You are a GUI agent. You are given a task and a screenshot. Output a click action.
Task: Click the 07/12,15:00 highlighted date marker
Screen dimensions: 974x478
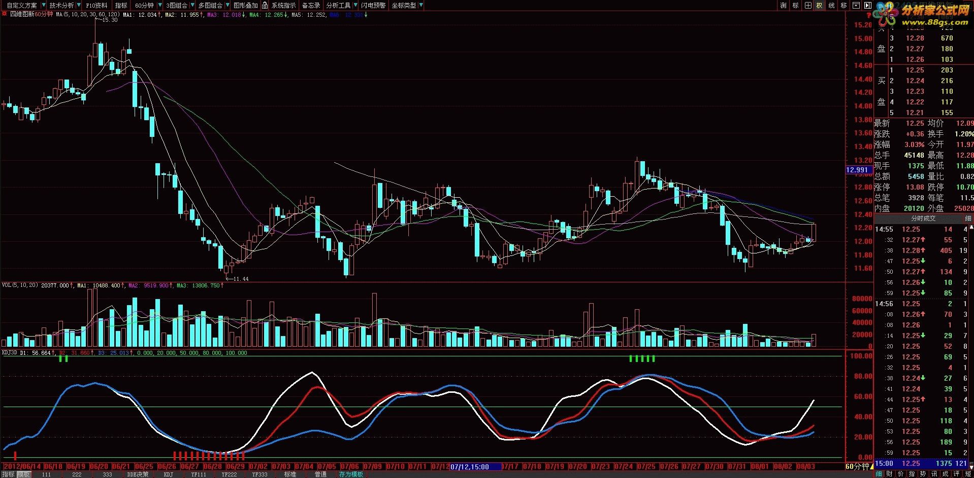tap(476, 467)
